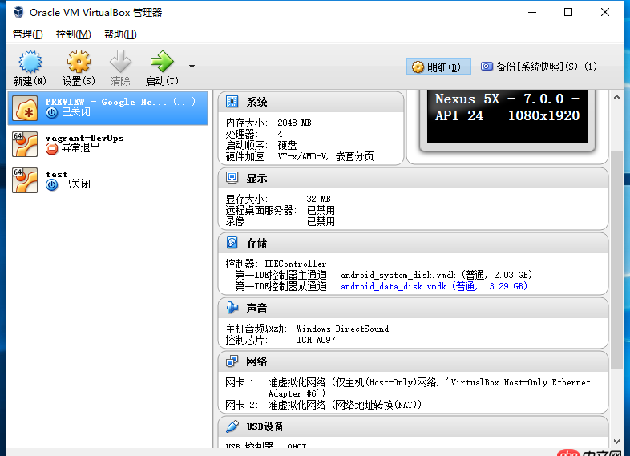This screenshot has width=630, height=456.
Task: Open the 帮助(H) menu
Action: coord(120,34)
